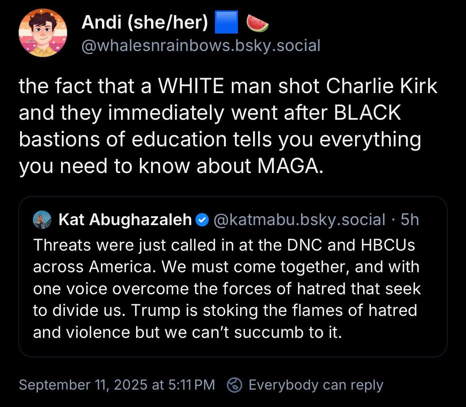Click the Kat Abughazaleh display name
The width and height of the screenshot is (466, 407).
125,220
